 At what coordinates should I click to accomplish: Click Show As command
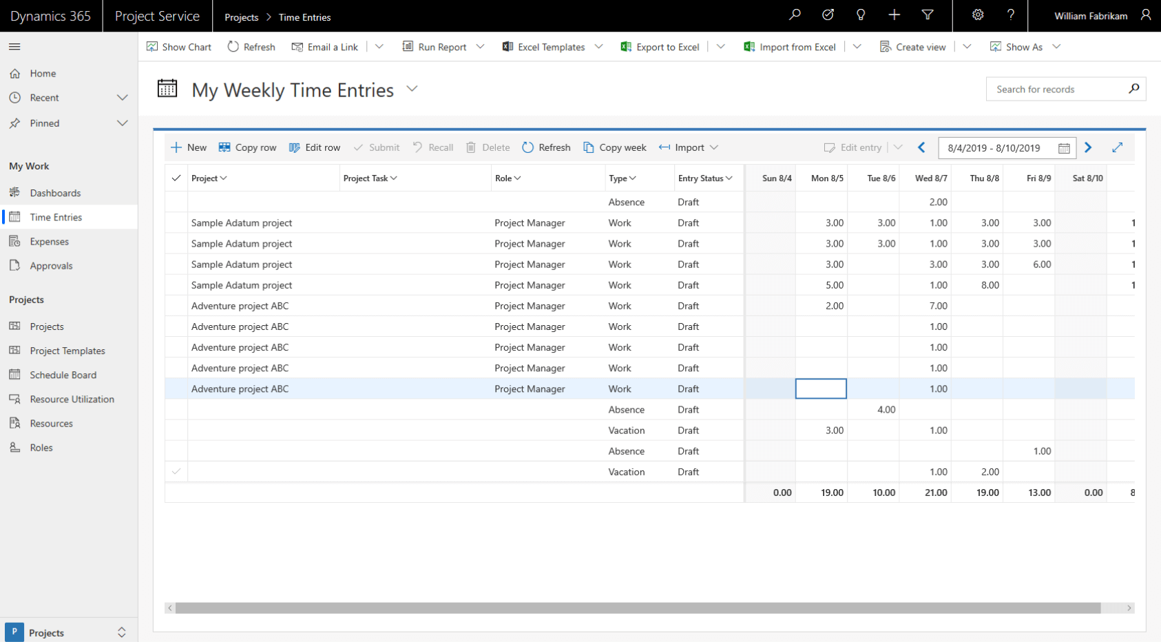[1016, 47]
